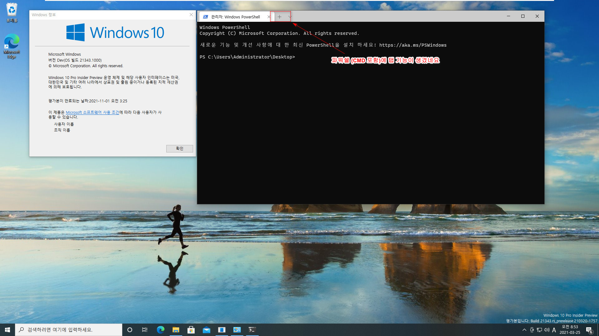The height and width of the screenshot is (336, 599).
Task: Open the Mail app on the taskbar
Action: pyautogui.click(x=206, y=330)
